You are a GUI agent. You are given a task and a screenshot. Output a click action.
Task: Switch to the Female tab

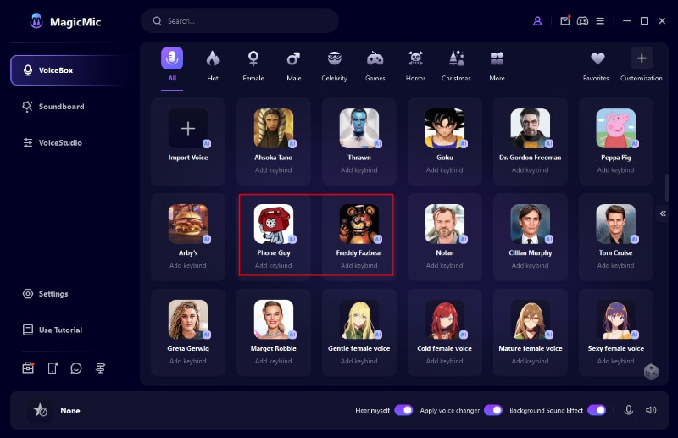coord(253,65)
